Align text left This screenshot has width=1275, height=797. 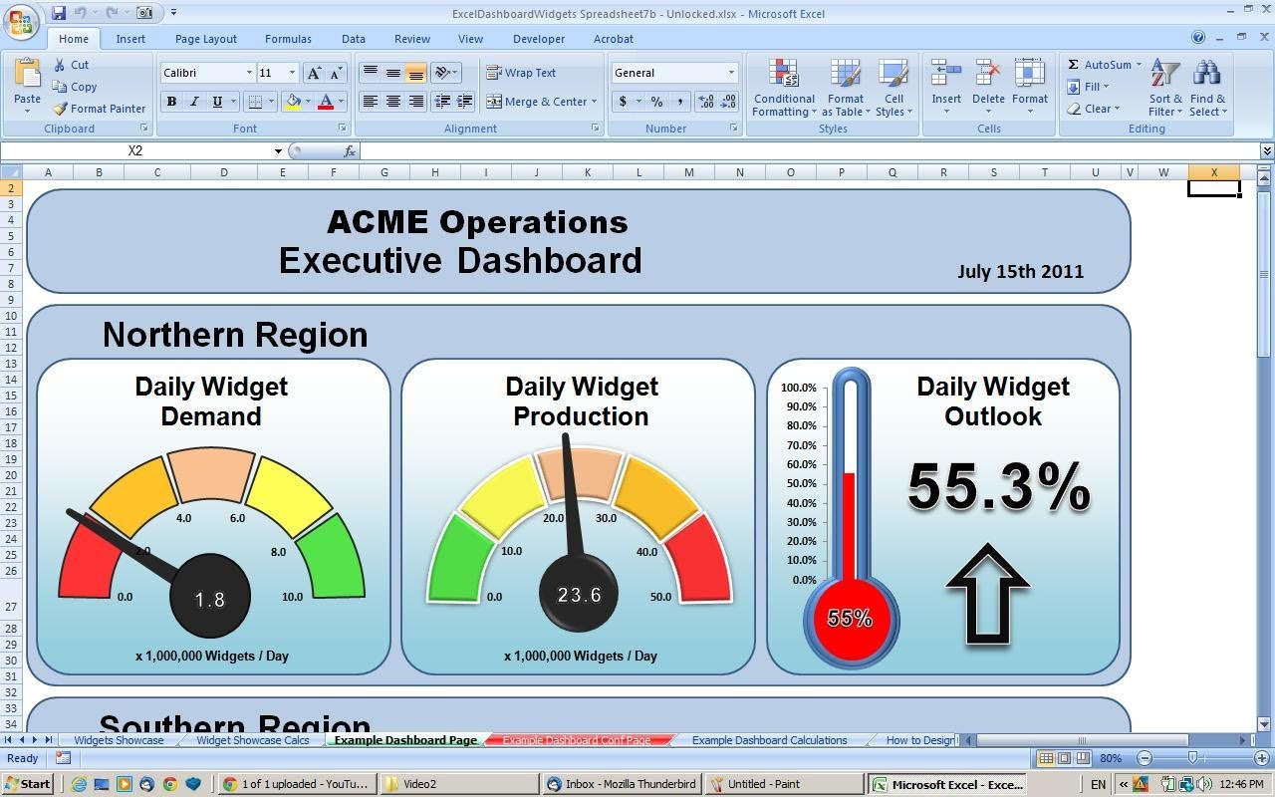pos(371,102)
